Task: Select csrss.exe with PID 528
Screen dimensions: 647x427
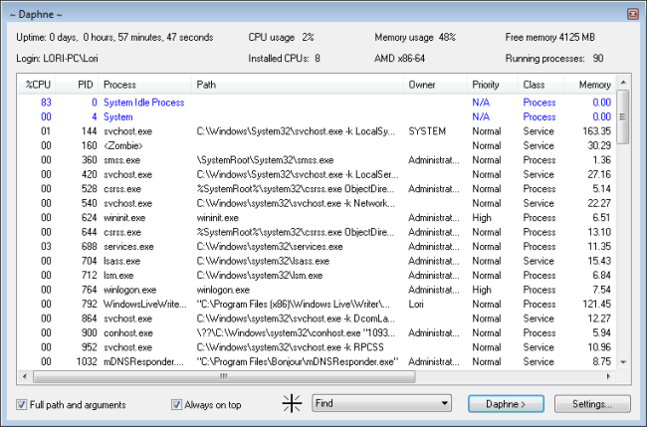Action: (x=317, y=189)
